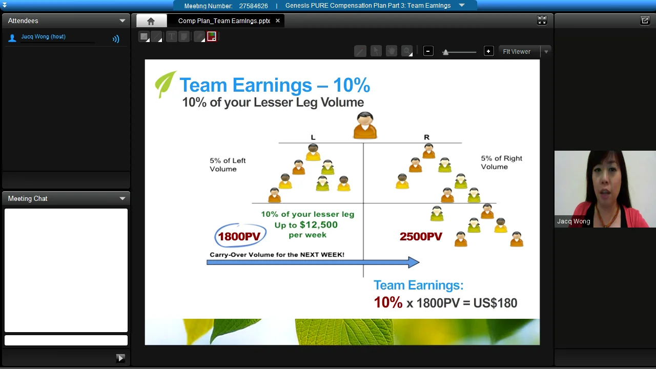The width and height of the screenshot is (656, 369).
Task: Open the Meeting Chat panel dropdown menu
Action: [122, 199]
